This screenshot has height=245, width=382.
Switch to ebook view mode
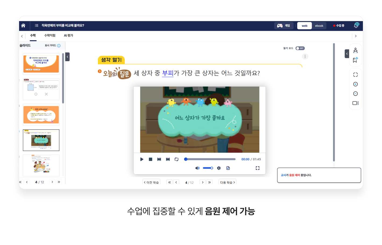click(319, 26)
